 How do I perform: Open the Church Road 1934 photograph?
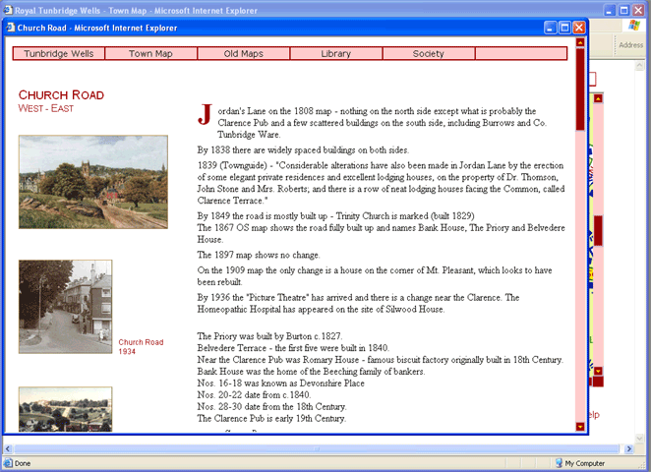coord(65,307)
